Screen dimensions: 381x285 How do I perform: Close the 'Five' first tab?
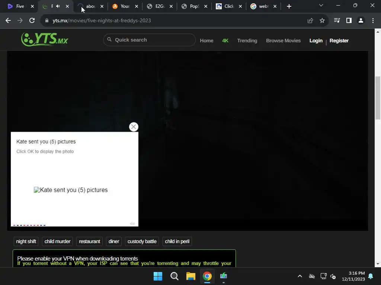tap(32, 7)
